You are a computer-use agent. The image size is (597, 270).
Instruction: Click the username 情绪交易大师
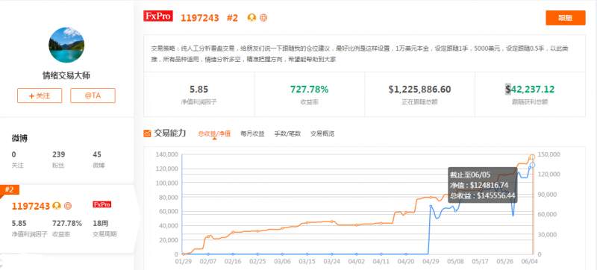pyautogui.click(x=66, y=75)
